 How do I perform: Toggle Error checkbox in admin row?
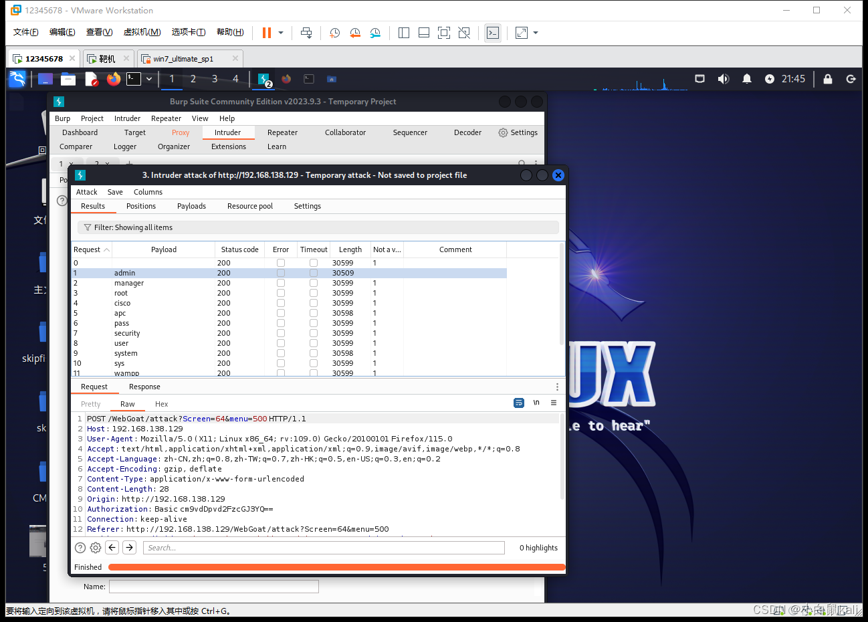(x=281, y=273)
